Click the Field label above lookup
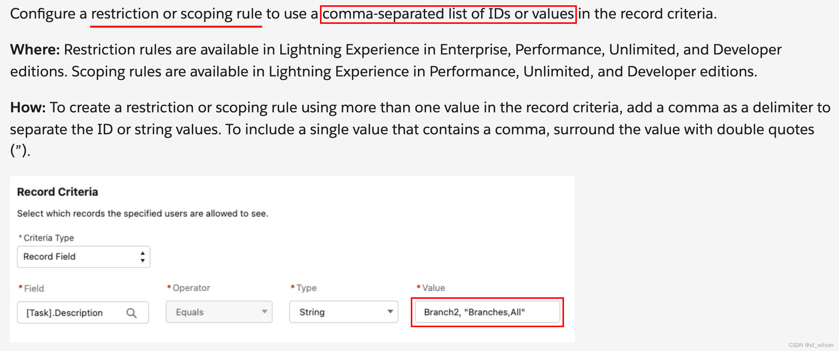This screenshot has width=839, height=351. [34, 289]
